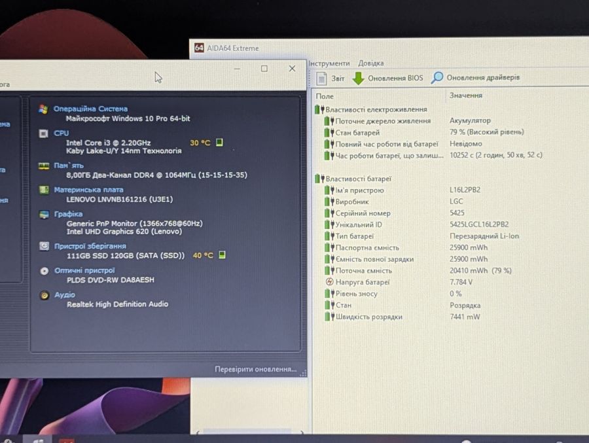Click the Windows flag operating system icon
The width and height of the screenshot is (589, 443).
43,109
